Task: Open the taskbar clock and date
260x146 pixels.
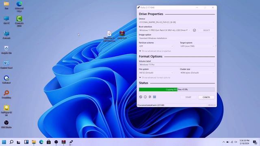Action: [x=244, y=142]
